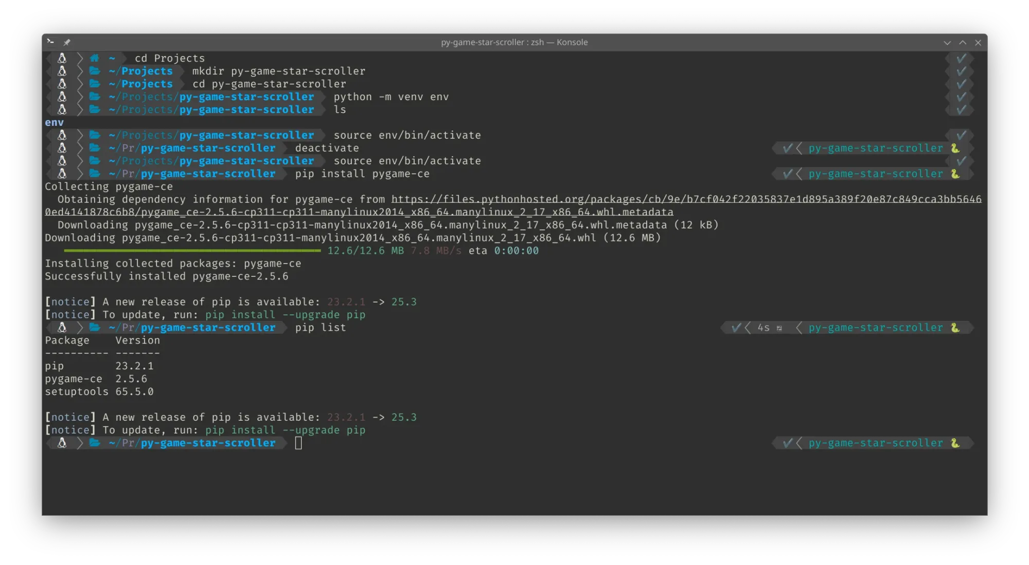This screenshot has height=565, width=1029.
Task: Click the prompt chevron on the pip list line
Action: pyautogui.click(x=80, y=327)
